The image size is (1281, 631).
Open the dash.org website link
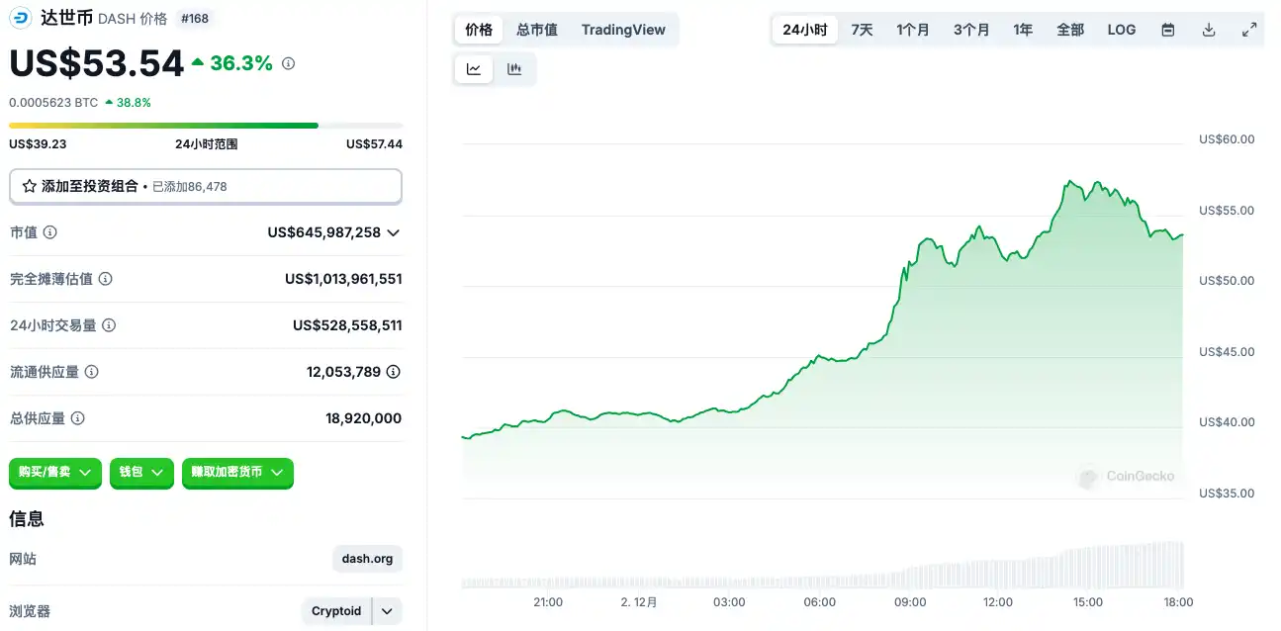pos(367,559)
